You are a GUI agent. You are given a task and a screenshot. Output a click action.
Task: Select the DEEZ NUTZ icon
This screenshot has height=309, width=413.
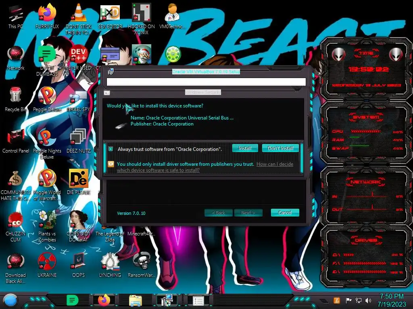pos(79,141)
